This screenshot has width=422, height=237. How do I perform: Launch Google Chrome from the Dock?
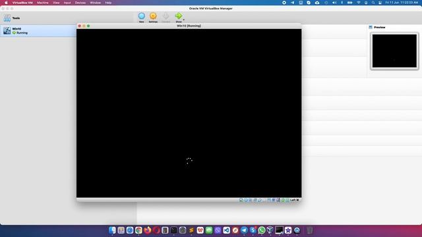click(x=138, y=230)
